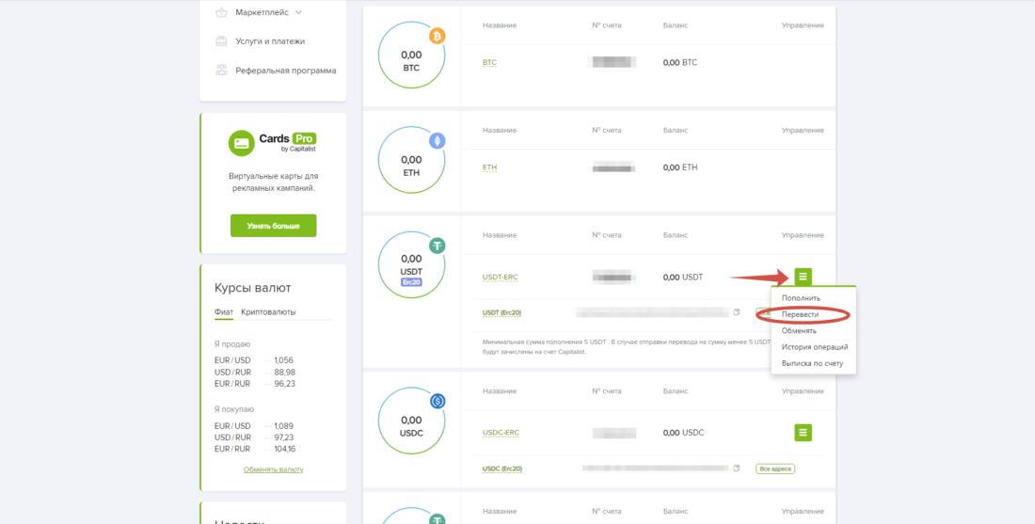Screen dimensions: 1035x524
Task: Click the 0,00 USDT balance in table row
Action: pyautogui.click(x=683, y=278)
